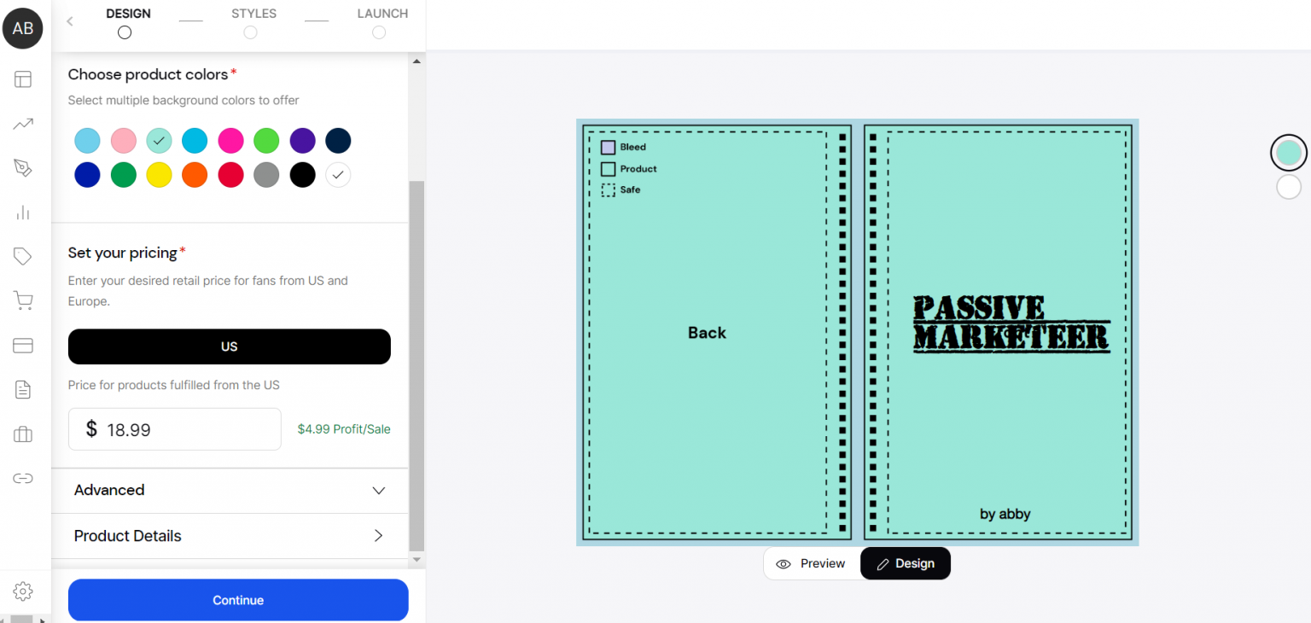This screenshot has height=623, width=1311.
Task: Expand the Advanced section
Action: pos(230,491)
